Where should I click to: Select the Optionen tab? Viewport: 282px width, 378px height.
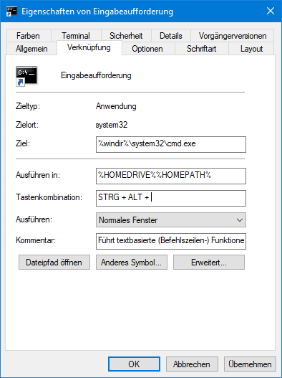(147, 49)
